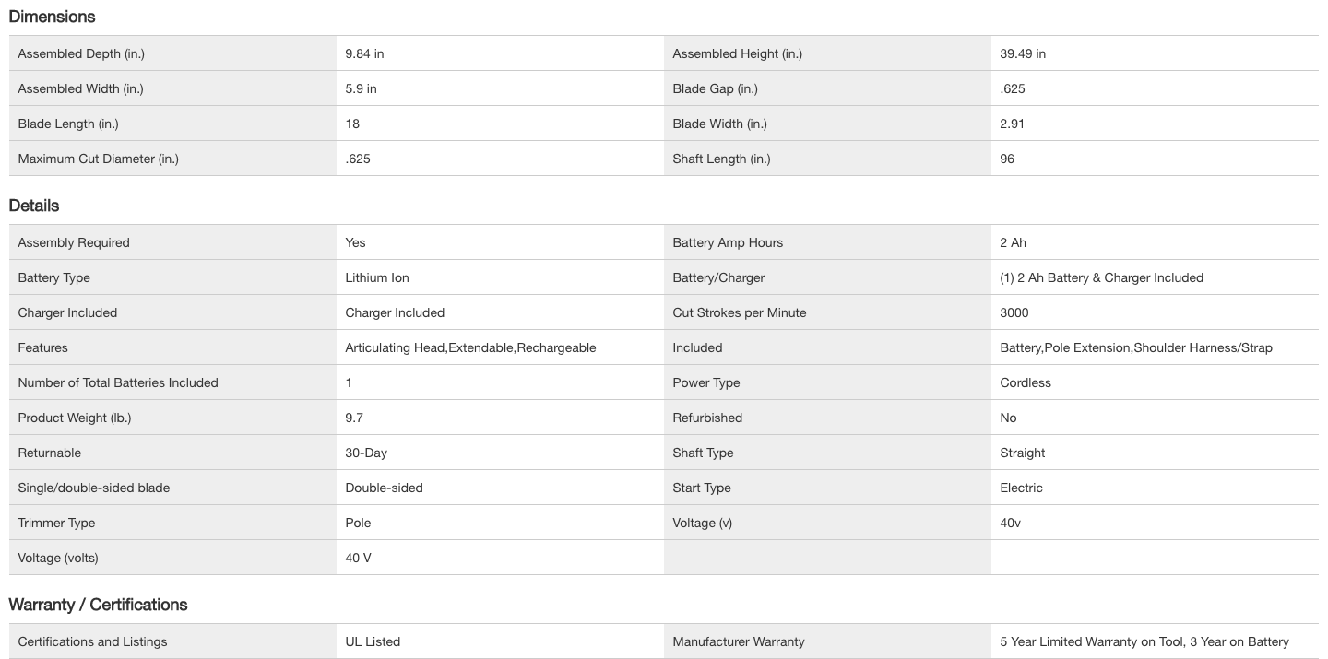Click the Double-sided blade value
The width and height of the screenshot is (1328, 659).
click(384, 488)
